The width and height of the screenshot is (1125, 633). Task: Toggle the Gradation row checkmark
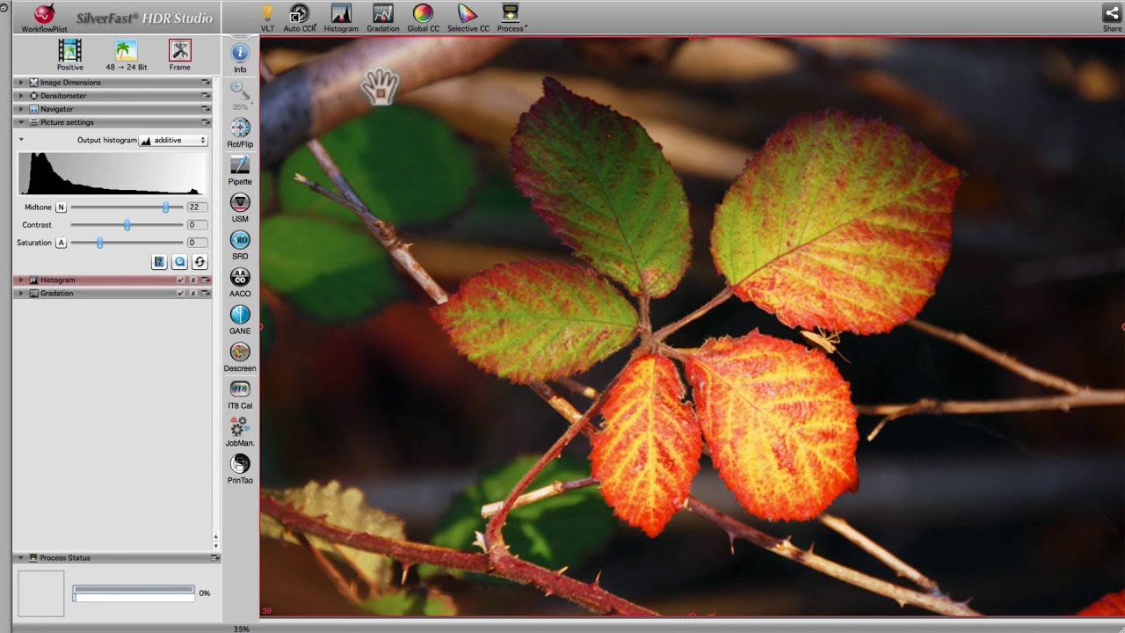click(180, 294)
